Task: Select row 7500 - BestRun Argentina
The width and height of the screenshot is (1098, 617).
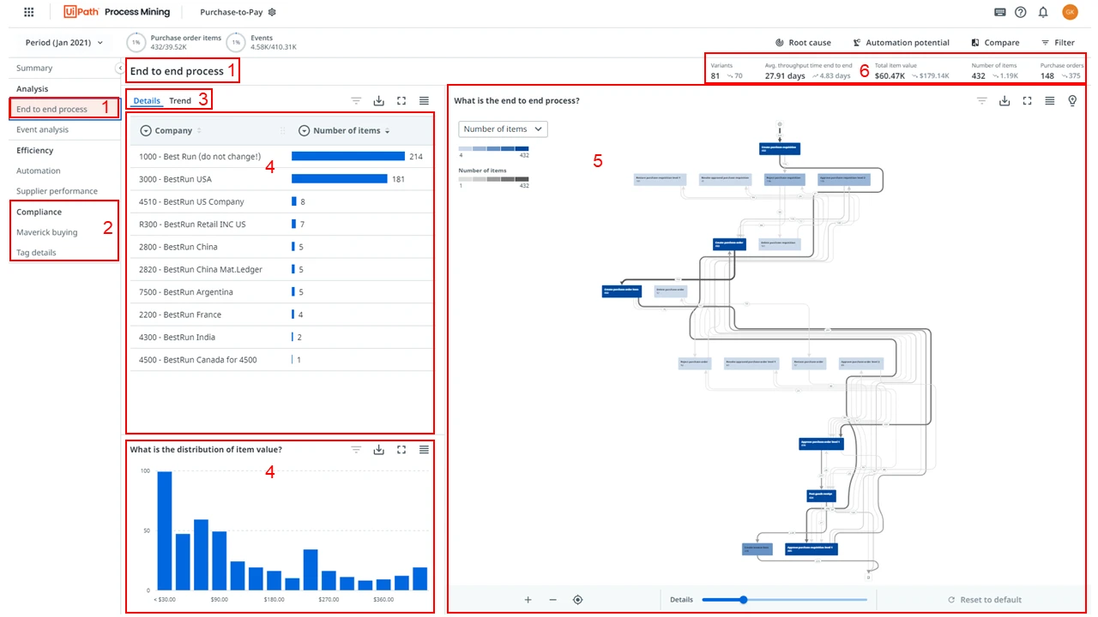Action: point(281,292)
